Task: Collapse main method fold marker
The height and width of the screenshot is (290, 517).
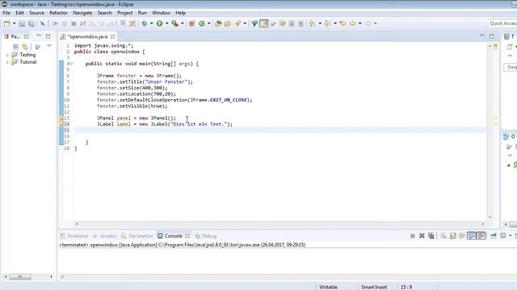Action: [x=72, y=64]
